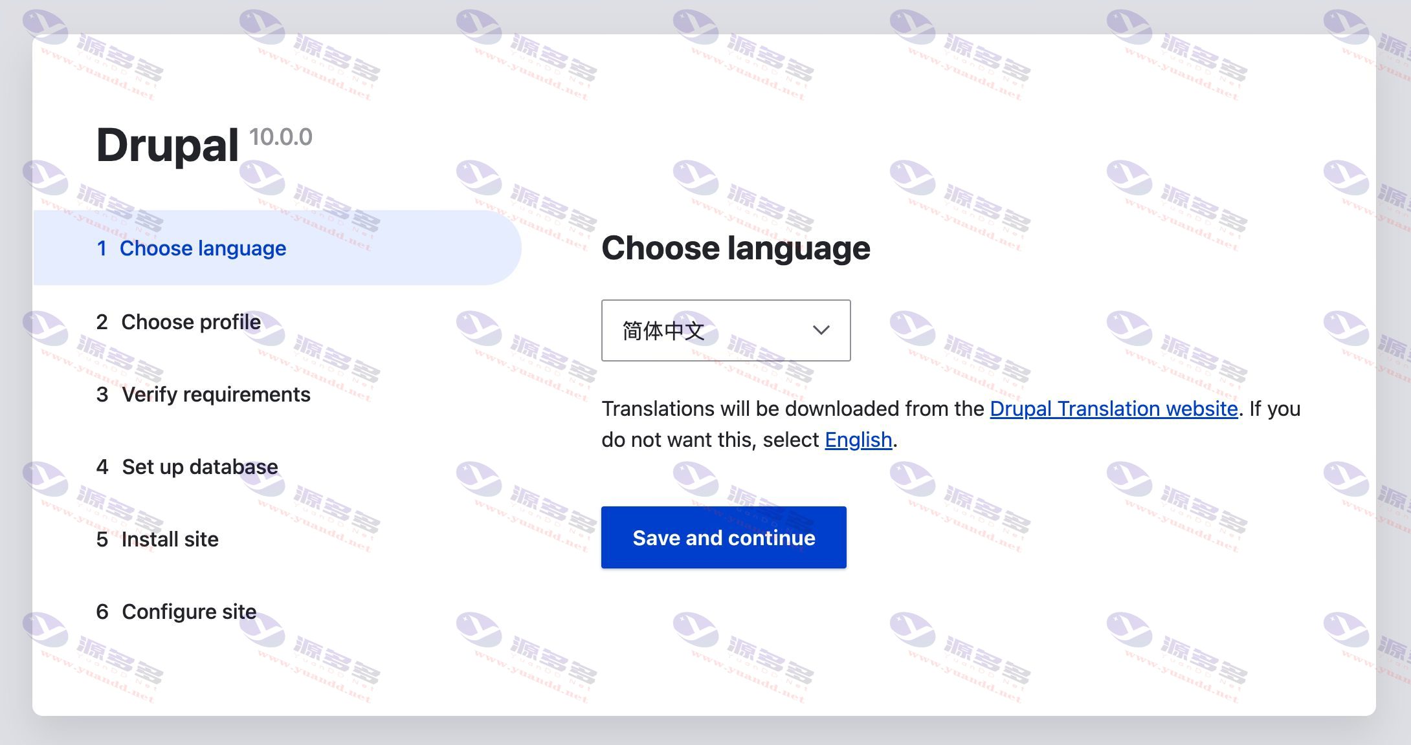Click the Choose language page heading
Image resolution: width=1411 pixels, height=745 pixels.
(x=736, y=248)
